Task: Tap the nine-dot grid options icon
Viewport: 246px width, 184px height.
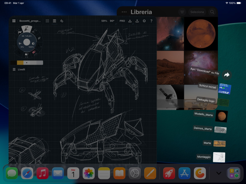Action: click(47, 21)
